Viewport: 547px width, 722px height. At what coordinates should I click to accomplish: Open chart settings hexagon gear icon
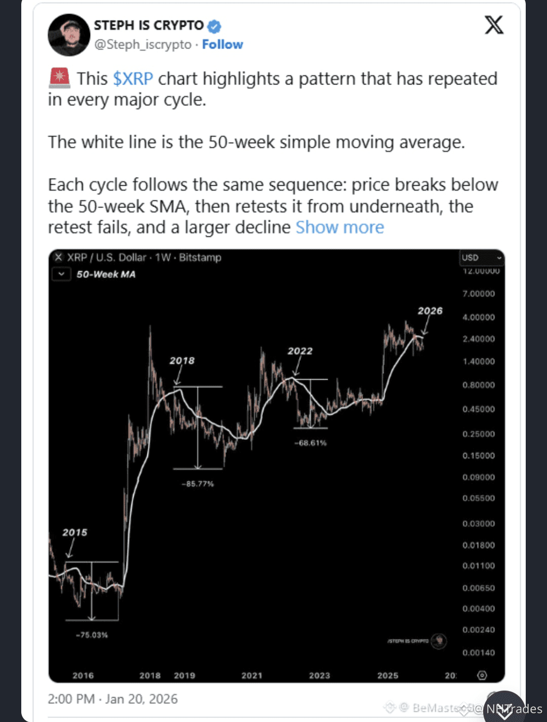click(x=482, y=675)
